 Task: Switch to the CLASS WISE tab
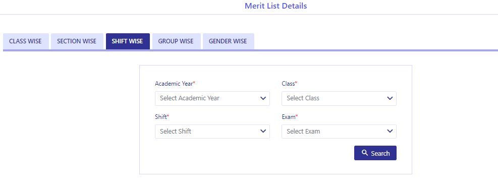[25, 41]
